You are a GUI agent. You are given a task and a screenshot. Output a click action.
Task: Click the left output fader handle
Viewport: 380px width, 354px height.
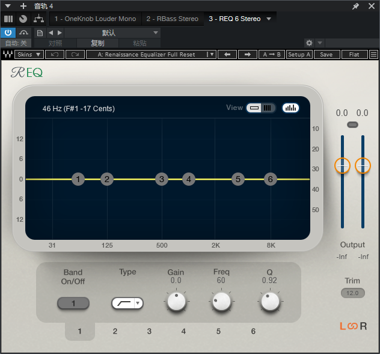[x=343, y=166]
